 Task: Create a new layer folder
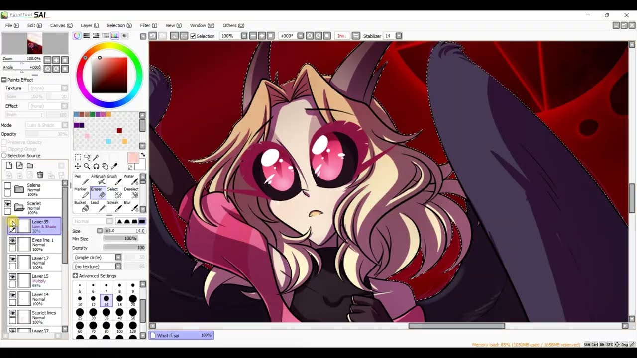pos(30,166)
